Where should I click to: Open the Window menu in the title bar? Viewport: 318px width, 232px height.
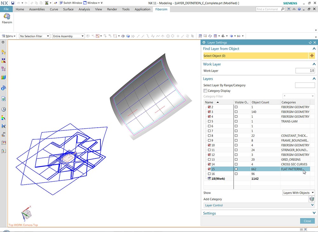[x=92, y=3]
